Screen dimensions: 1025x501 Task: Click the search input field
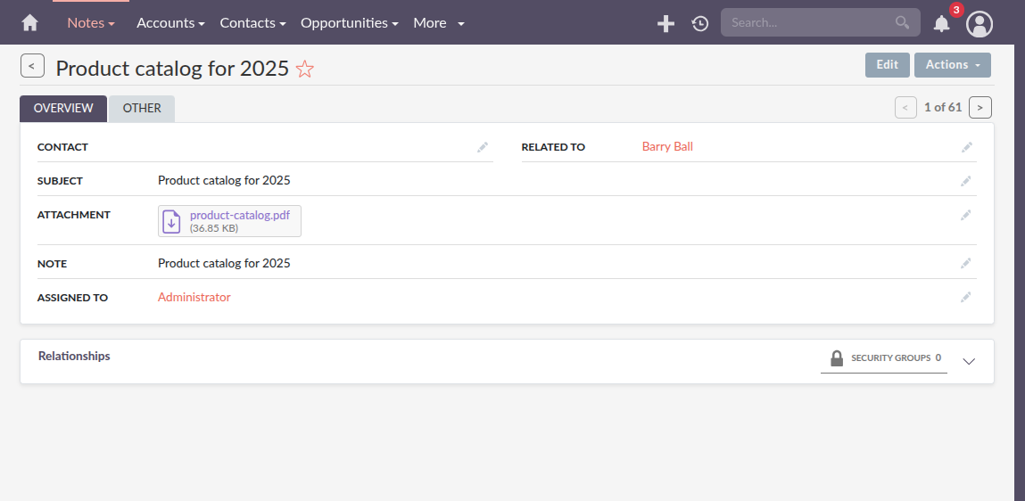click(x=807, y=23)
